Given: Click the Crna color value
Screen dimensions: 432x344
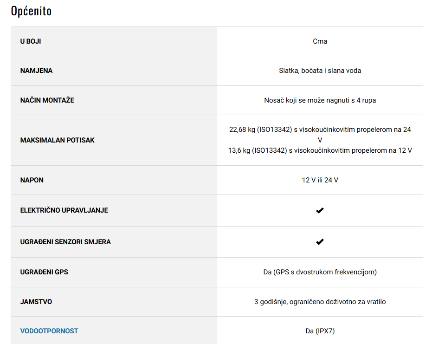Looking at the screenshot, I should click(320, 41).
